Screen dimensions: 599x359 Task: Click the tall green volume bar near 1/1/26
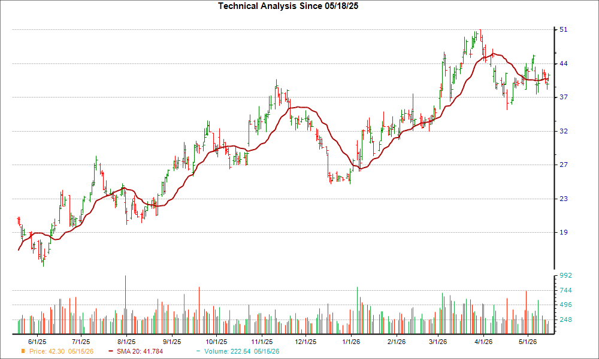pyautogui.click(x=357, y=311)
